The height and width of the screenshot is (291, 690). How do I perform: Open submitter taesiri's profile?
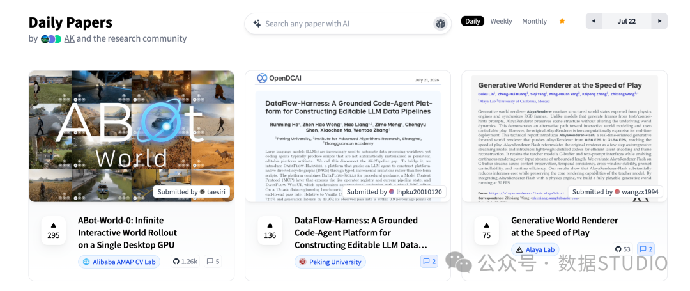(192, 191)
